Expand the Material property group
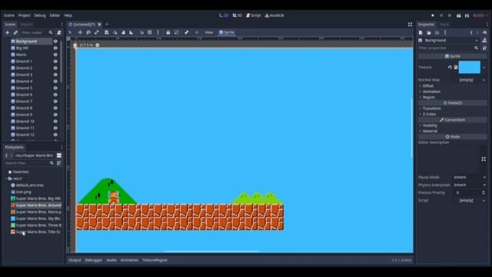Image resolution: width=492 pixels, height=277 pixels. coord(430,131)
